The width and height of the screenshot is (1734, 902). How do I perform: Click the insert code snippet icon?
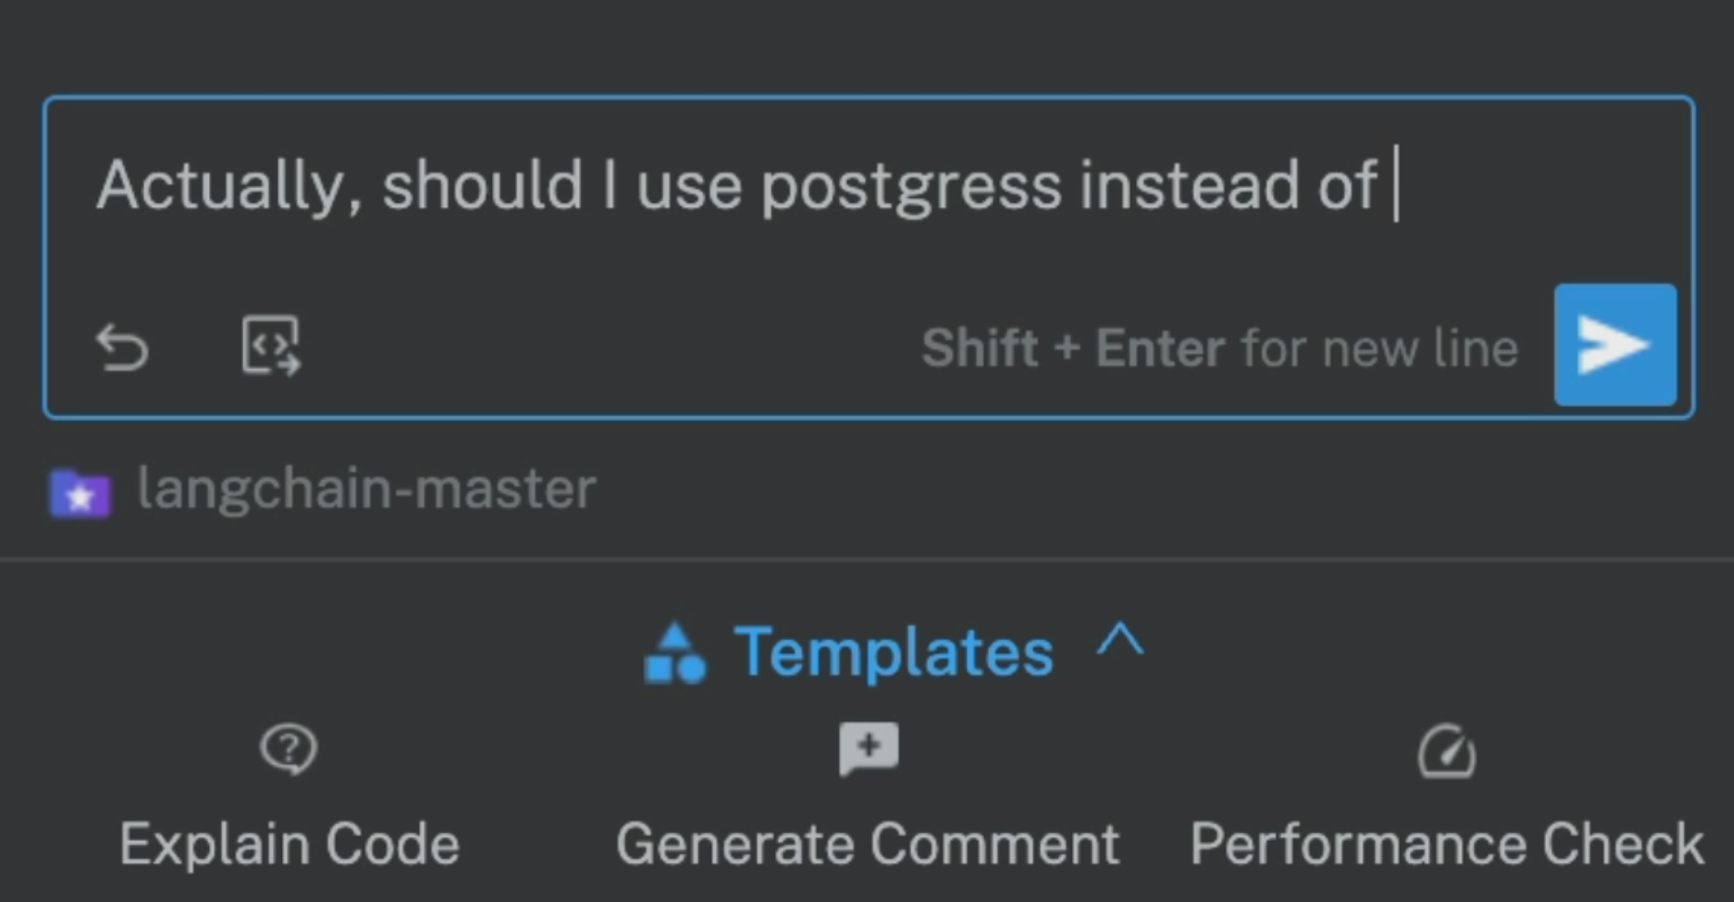270,346
